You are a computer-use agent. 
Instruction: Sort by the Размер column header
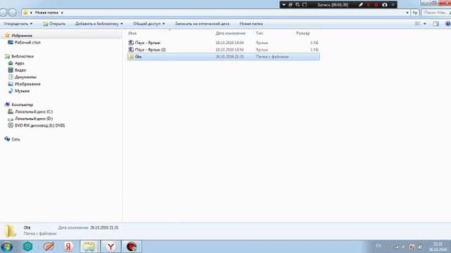[303, 33]
